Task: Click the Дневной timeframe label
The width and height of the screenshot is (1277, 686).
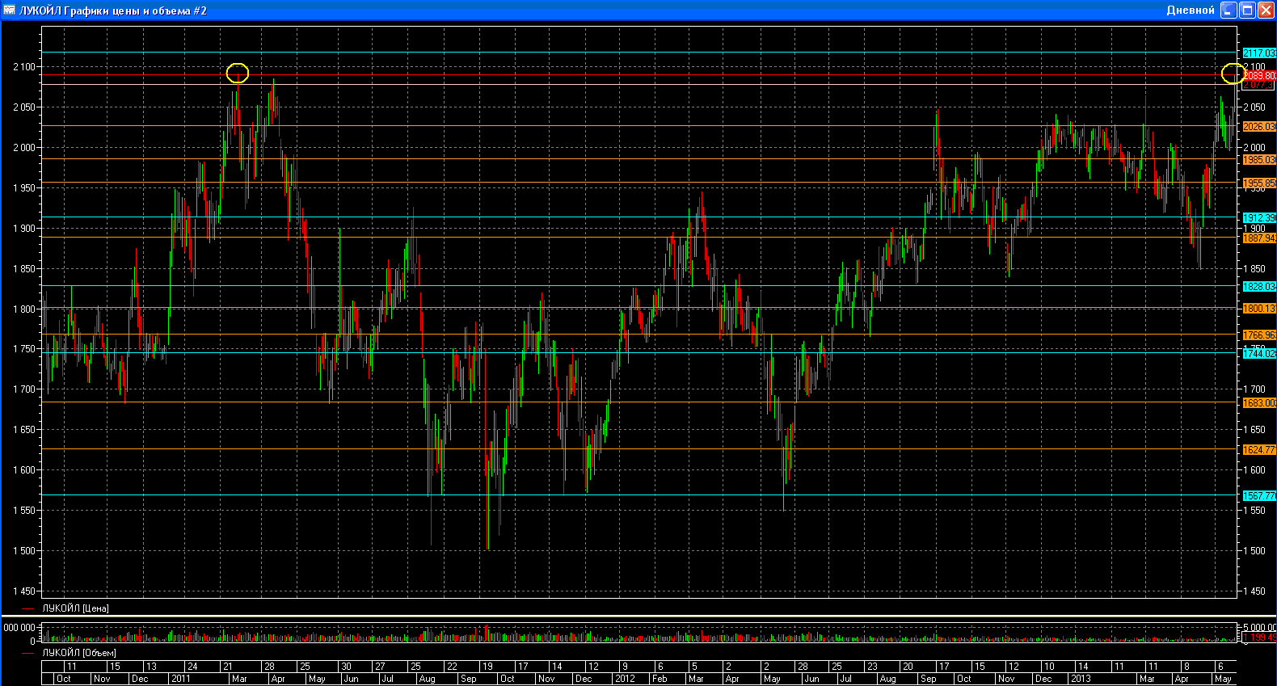Action: coord(1190,11)
